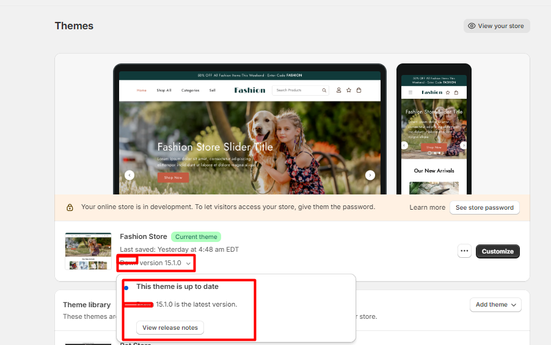Click the '15.1.0 is the latest version.' text

pyautogui.click(x=197, y=304)
